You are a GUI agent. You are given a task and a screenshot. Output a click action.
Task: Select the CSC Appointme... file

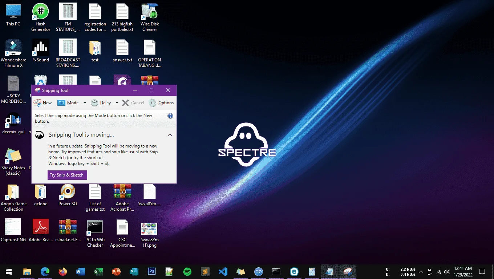tap(122, 234)
